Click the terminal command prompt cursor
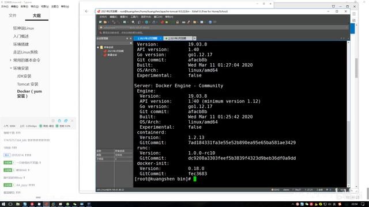Screen dimensions: 369x207 tap(195, 179)
